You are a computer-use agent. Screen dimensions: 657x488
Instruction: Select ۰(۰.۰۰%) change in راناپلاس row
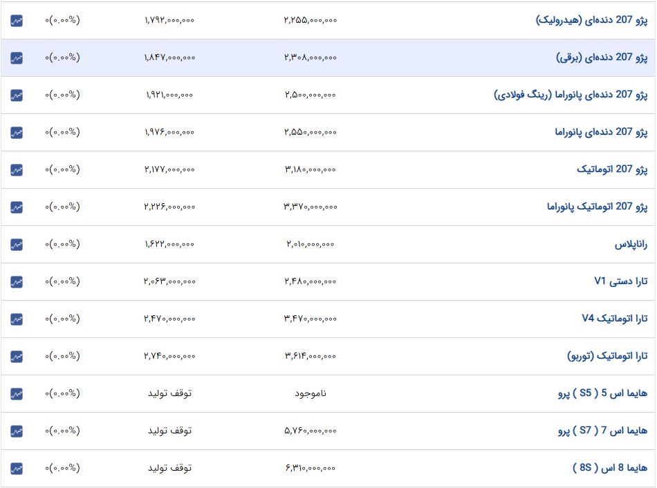62,244
